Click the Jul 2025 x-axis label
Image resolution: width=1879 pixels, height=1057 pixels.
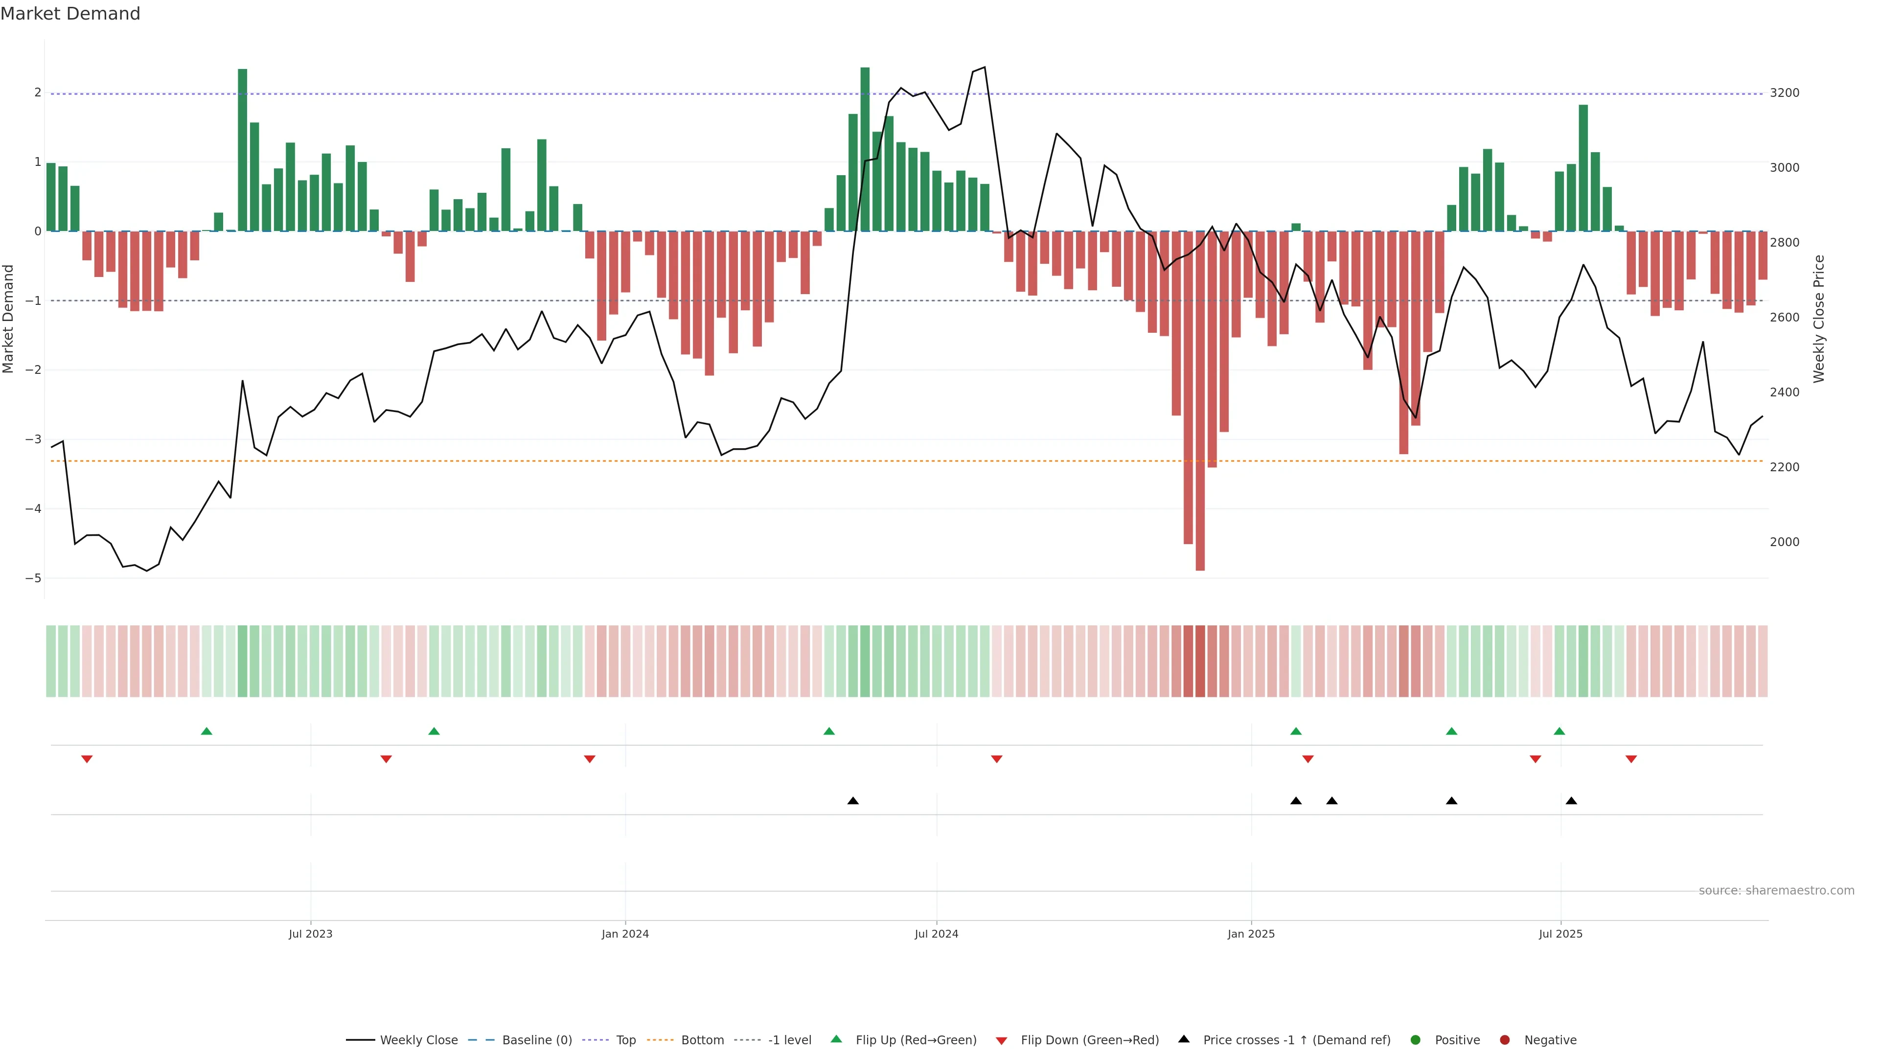[x=1560, y=934]
